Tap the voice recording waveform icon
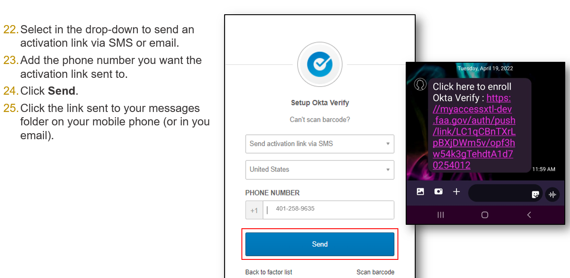 [552, 194]
